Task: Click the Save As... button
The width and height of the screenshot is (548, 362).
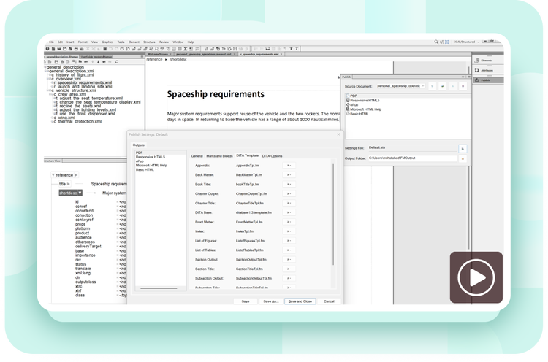Action: (x=270, y=301)
